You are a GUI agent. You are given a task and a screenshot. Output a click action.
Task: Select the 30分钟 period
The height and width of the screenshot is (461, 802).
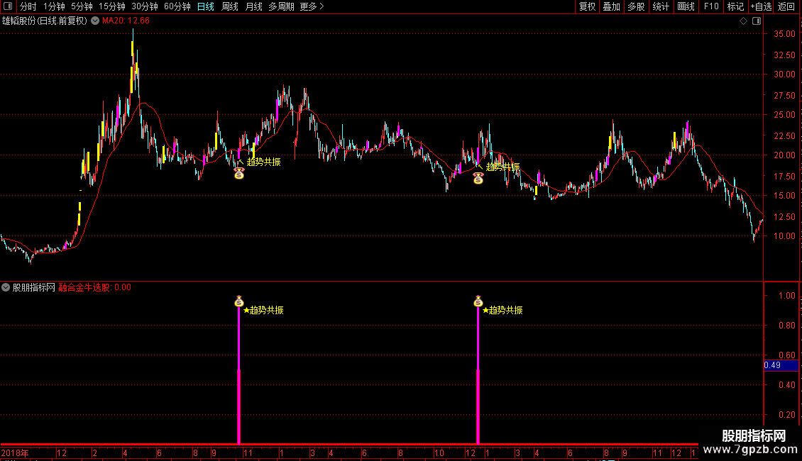tap(144, 6)
